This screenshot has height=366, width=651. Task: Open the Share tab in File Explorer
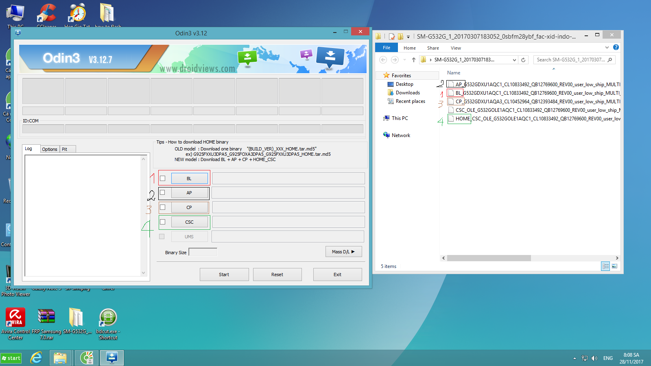pyautogui.click(x=433, y=48)
